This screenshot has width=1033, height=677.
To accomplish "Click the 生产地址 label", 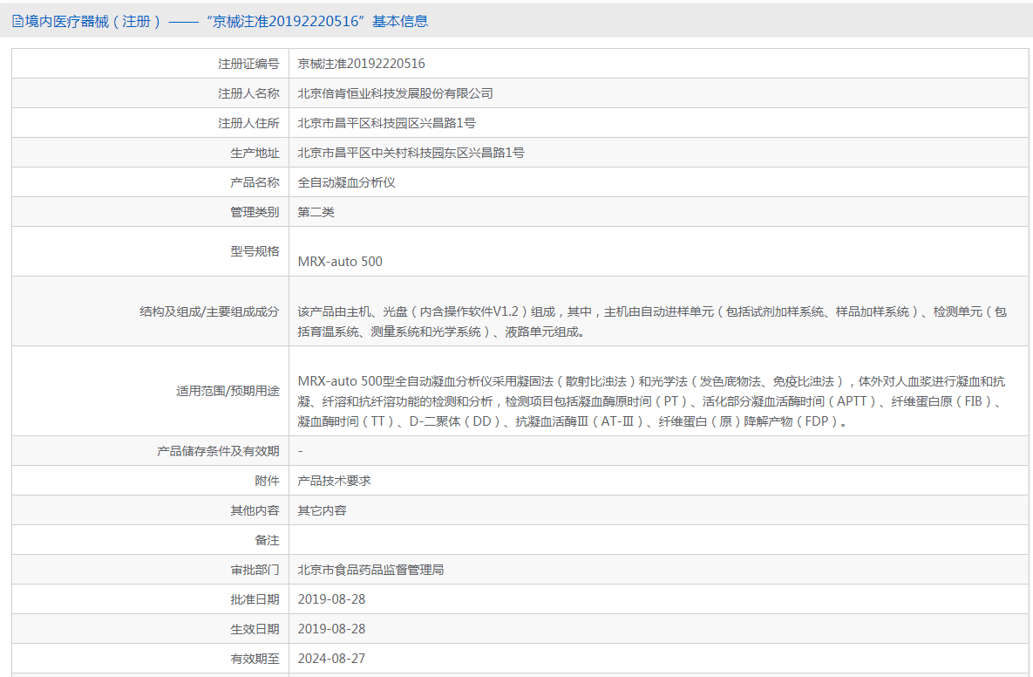I will pos(255,153).
